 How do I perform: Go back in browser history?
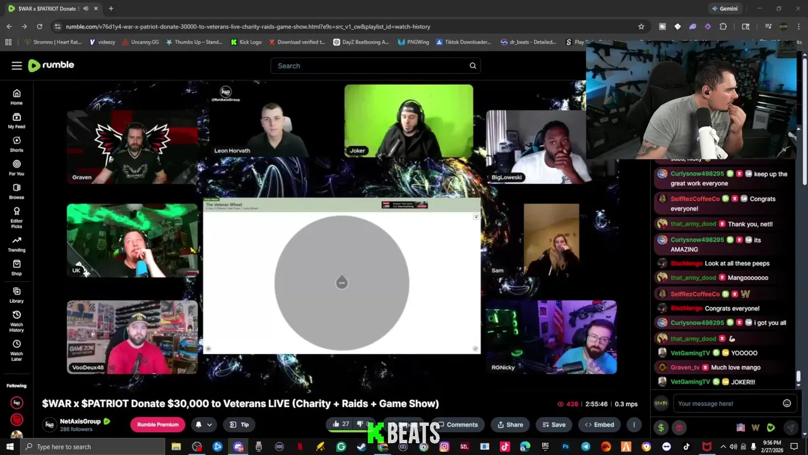(9, 27)
